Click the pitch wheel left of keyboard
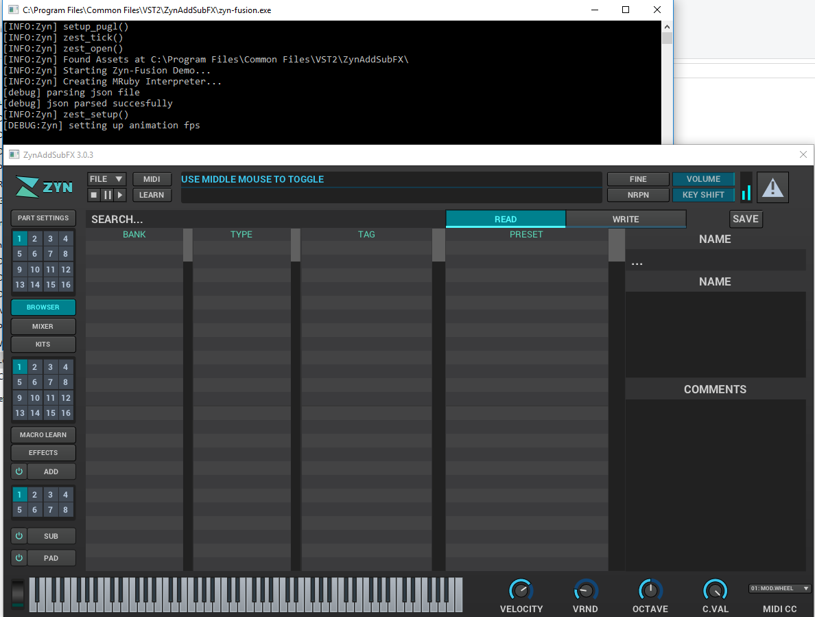The image size is (815, 617). click(x=18, y=594)
